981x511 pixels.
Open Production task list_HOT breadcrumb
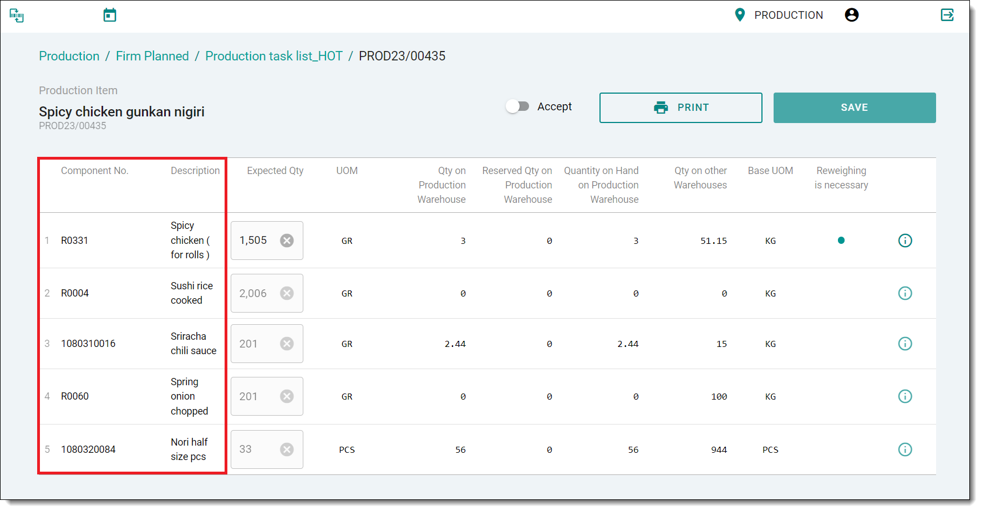tap(273, 56)
